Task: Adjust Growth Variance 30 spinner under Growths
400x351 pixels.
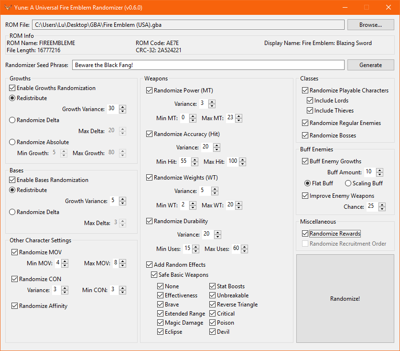Action: 123,109
